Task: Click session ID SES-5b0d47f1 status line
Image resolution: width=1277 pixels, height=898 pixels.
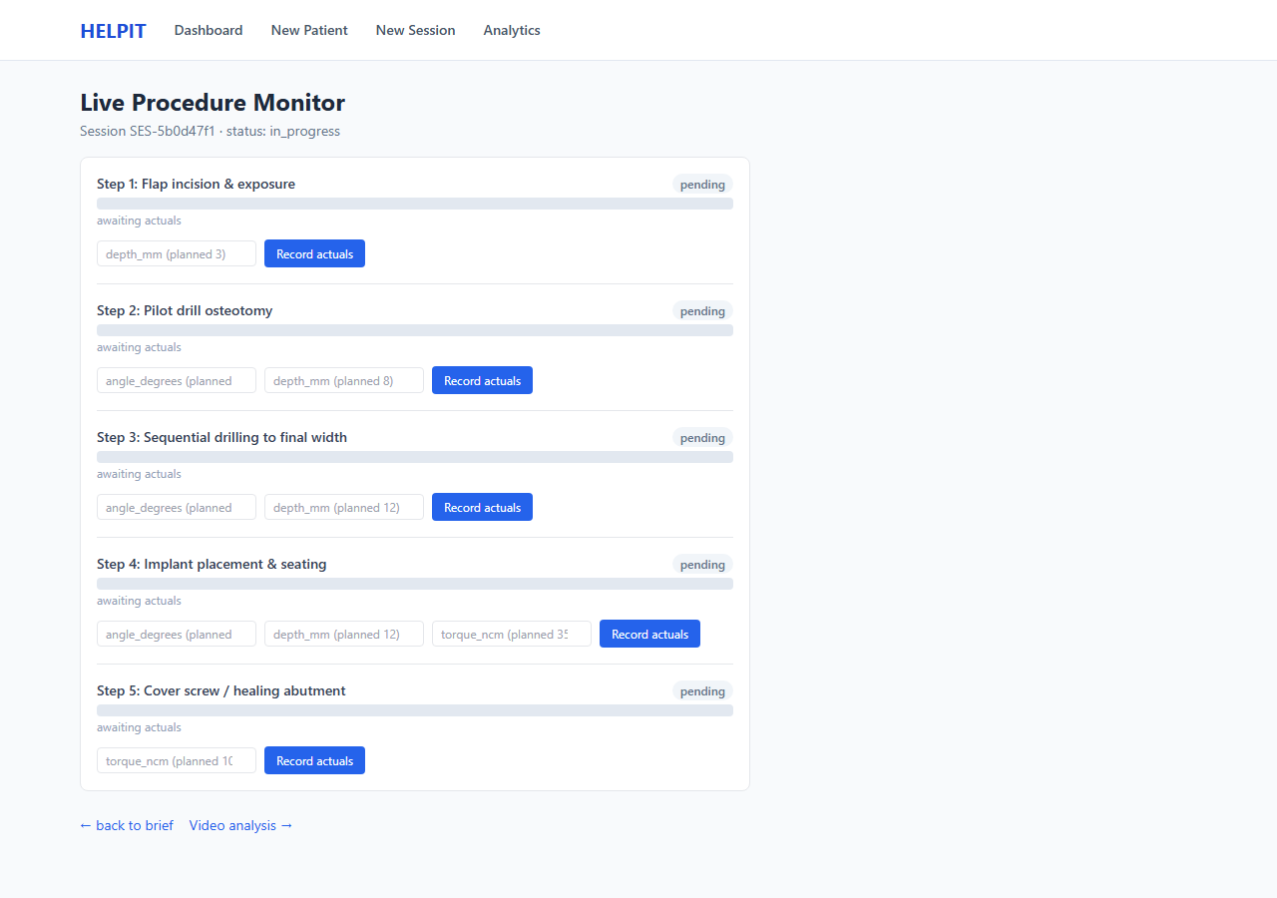Action: point(210,131)
